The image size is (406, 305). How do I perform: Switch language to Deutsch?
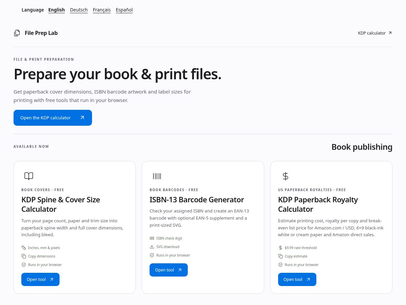(79, 10)
